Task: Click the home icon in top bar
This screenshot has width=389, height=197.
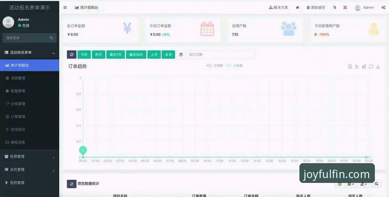Action: [x=297, y=7]
